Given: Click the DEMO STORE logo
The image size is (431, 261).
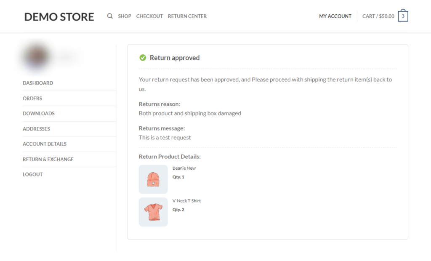Looking at the screenshot, I should click(59, 17).
